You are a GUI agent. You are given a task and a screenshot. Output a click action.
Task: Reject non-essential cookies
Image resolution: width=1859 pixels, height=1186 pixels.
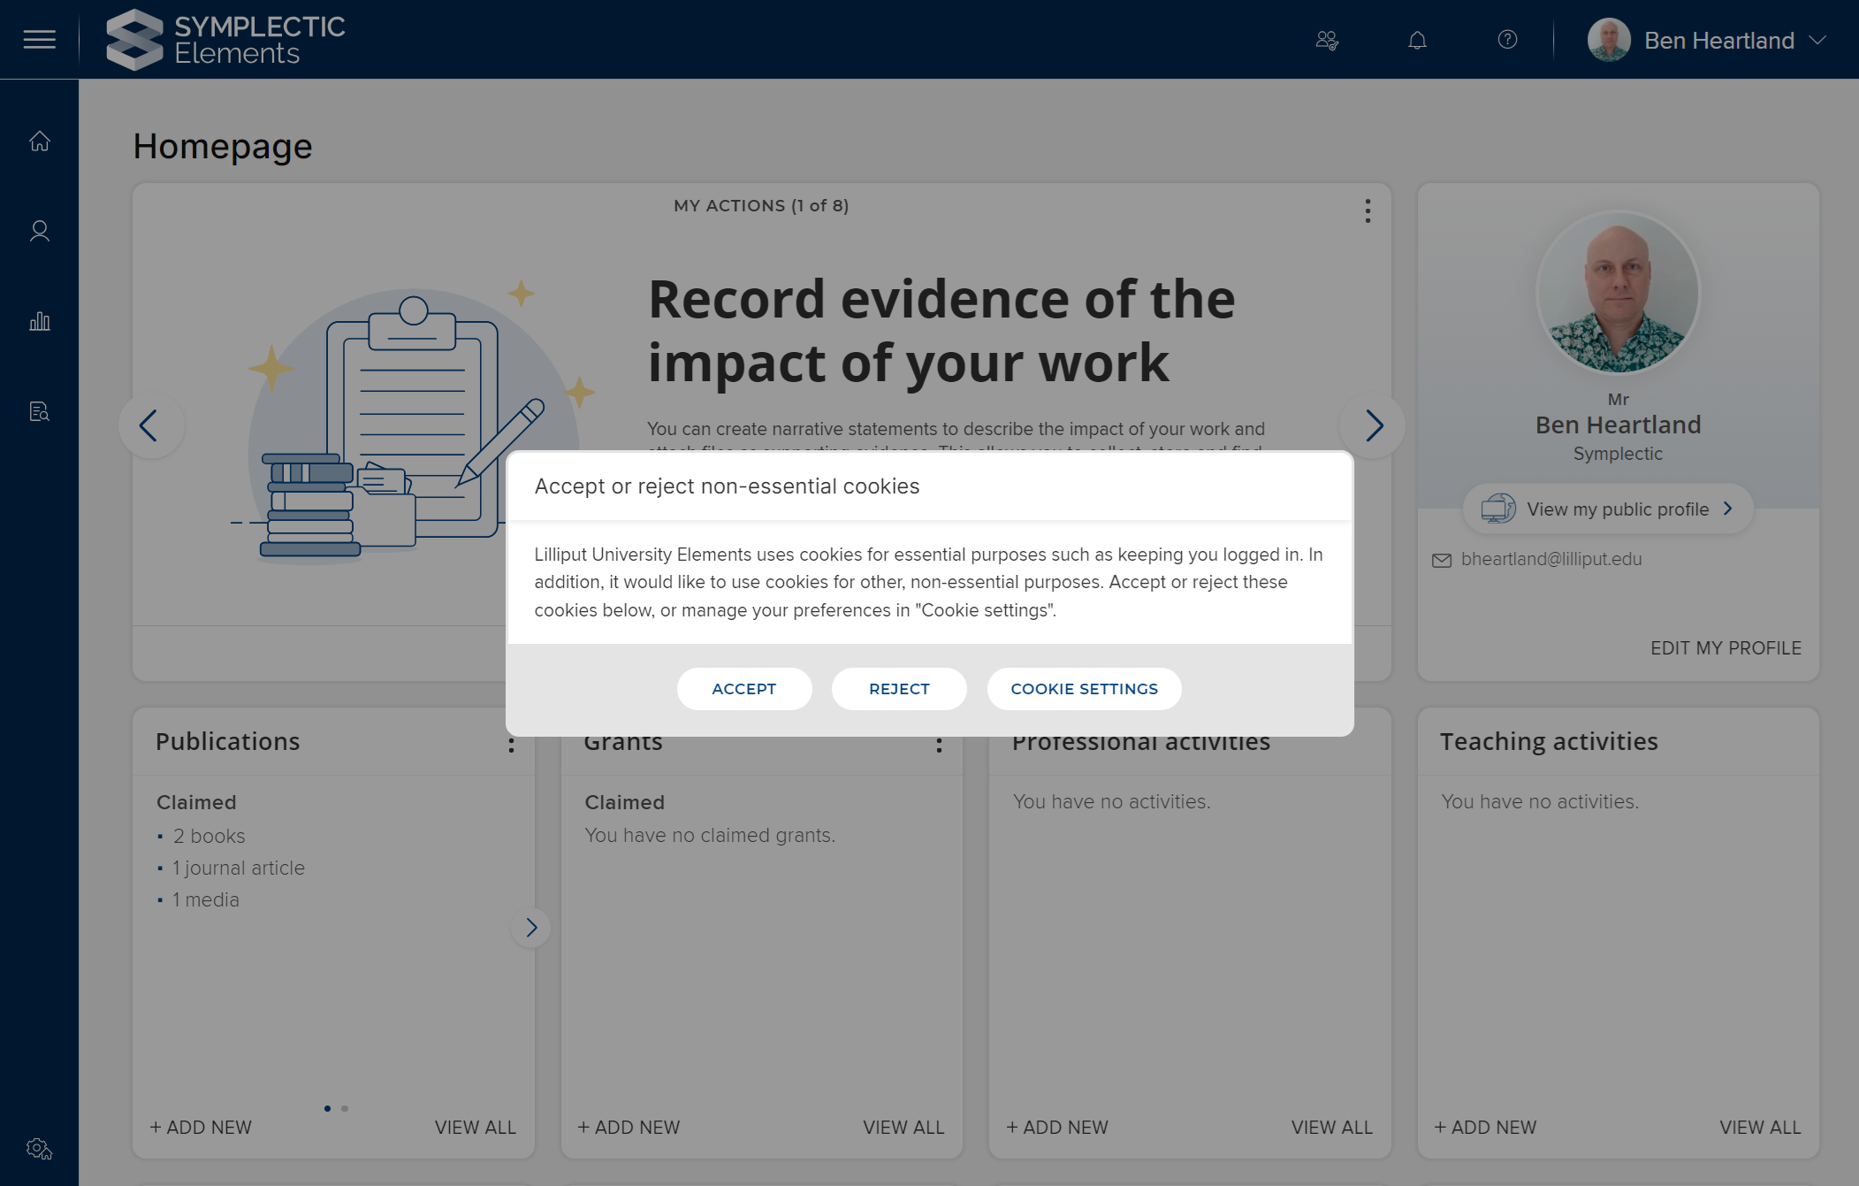click(899, 689)
